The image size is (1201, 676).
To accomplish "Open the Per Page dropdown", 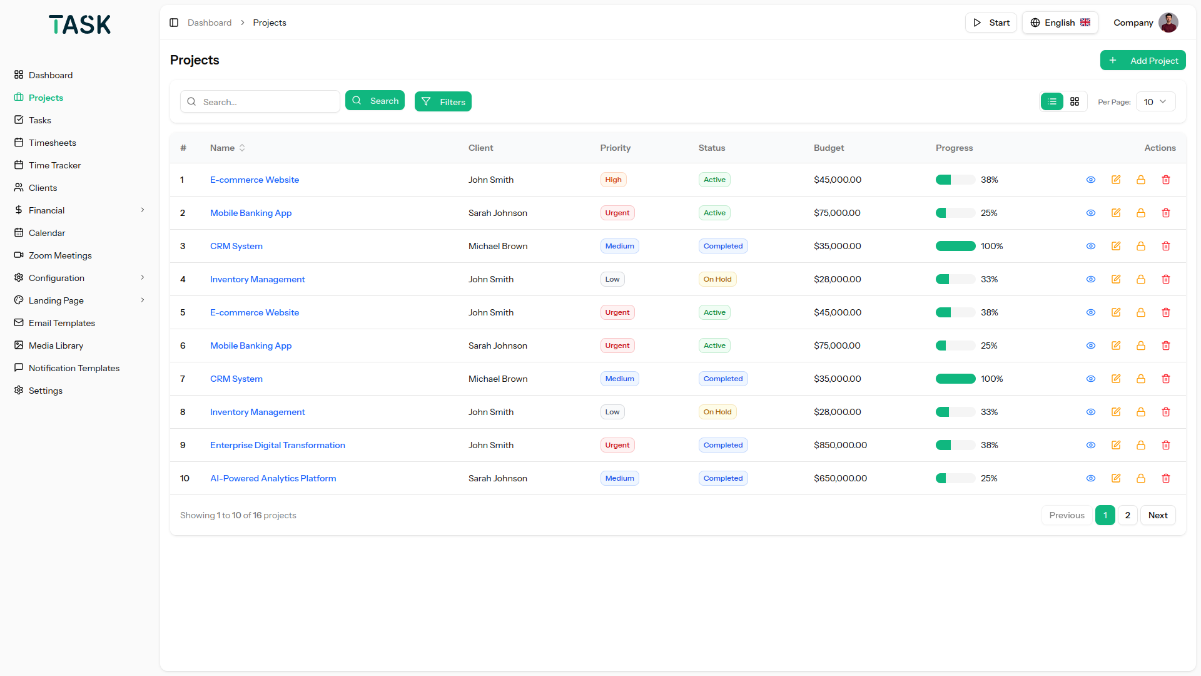I will (1155, 101).
